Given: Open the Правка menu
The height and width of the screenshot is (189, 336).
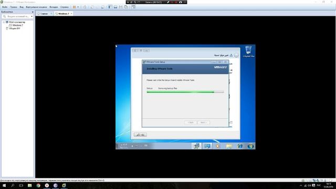Looking at the screenshot, I should [x=13, y=7].
